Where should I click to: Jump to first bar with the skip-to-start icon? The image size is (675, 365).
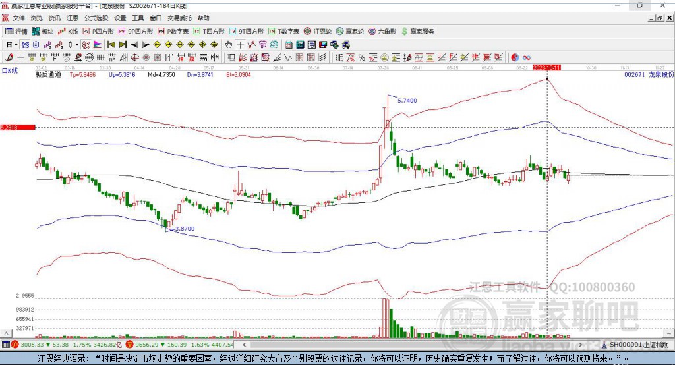(x=111, y=45)
